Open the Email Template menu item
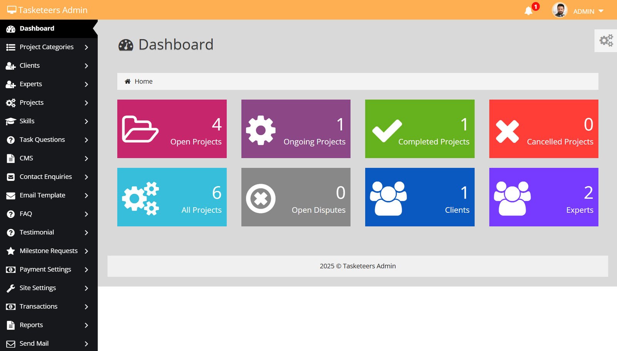Screen dimensions: 617x351 pyautogui.click(x=49, y=196)
